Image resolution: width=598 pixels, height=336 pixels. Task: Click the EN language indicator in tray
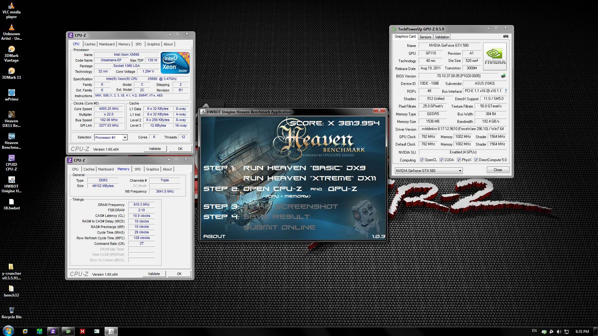tap(534, 331)
